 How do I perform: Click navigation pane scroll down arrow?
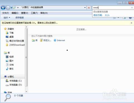(26, 92)
